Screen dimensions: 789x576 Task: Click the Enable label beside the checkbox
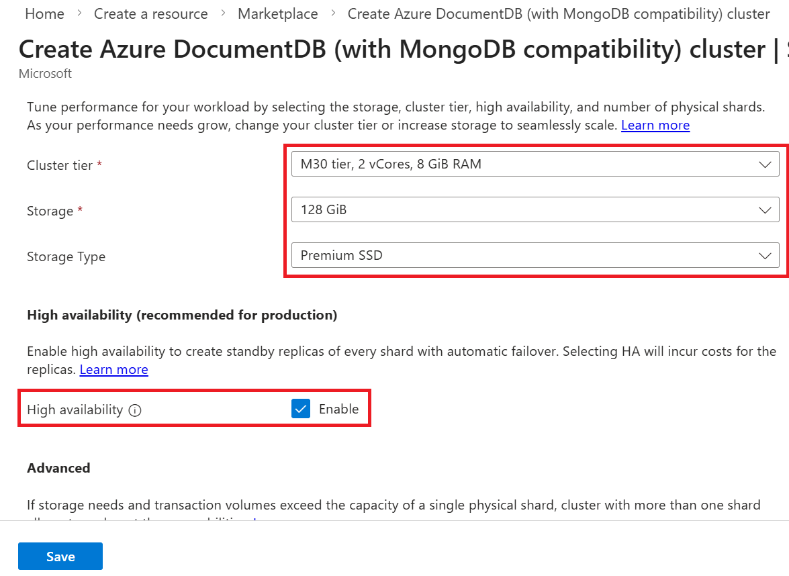point(339,409)
